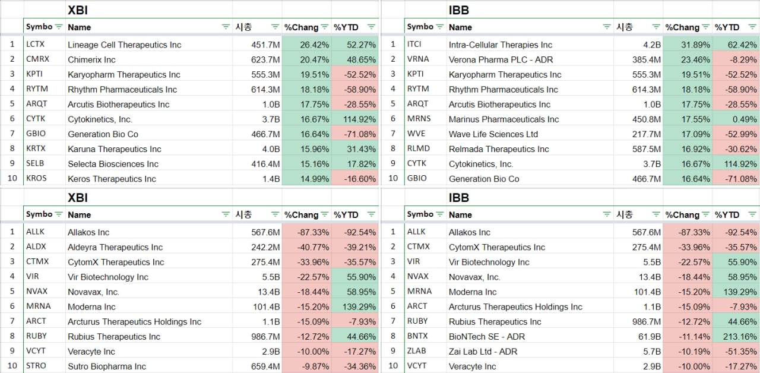Open Name filter in top XBI table
760x373 pixels.
pos(226,27)
